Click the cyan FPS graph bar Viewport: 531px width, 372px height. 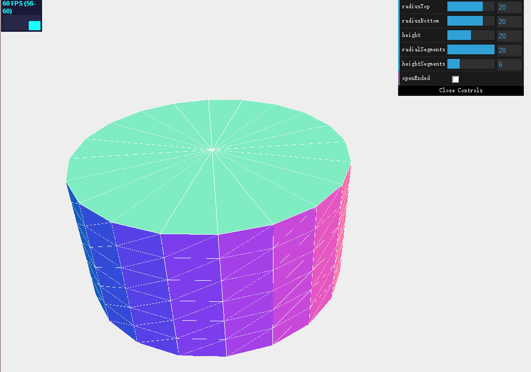[x=34, y=26]
